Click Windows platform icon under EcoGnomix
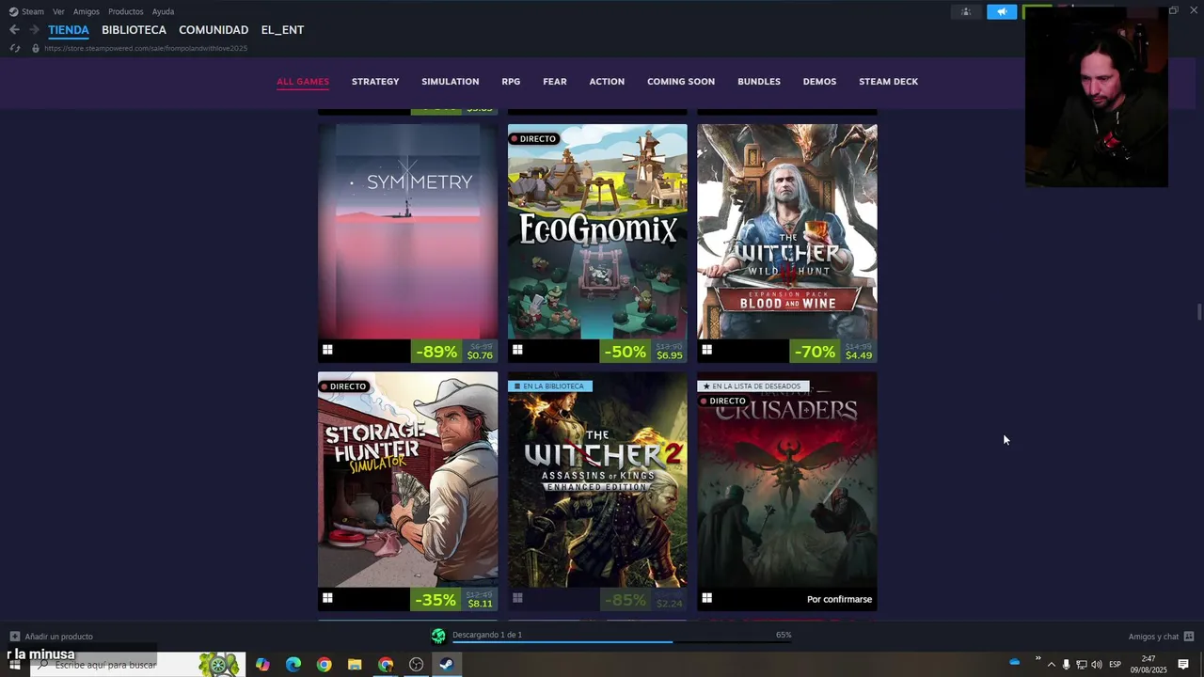 pos(517,350)
